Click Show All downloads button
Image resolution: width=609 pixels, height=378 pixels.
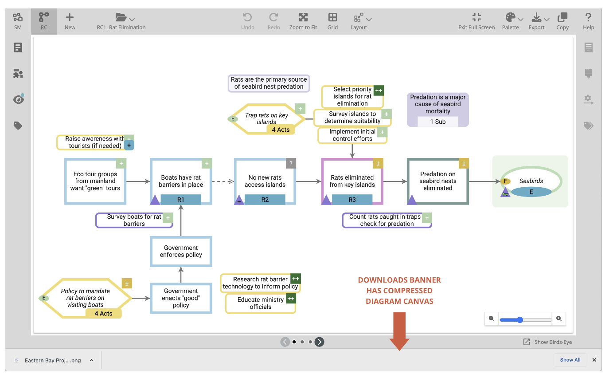(x=570, y=360)
